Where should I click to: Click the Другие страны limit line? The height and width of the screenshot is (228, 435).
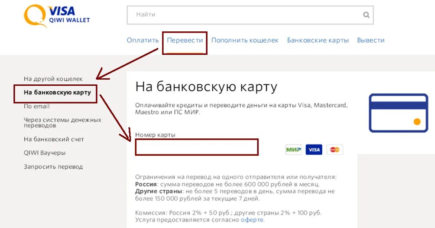[235, 195]
